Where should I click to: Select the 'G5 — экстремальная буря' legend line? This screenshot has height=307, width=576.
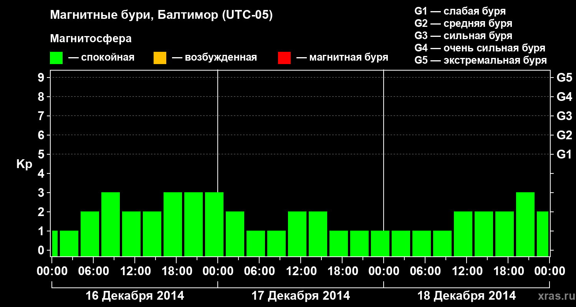click(x=481, y=60)
